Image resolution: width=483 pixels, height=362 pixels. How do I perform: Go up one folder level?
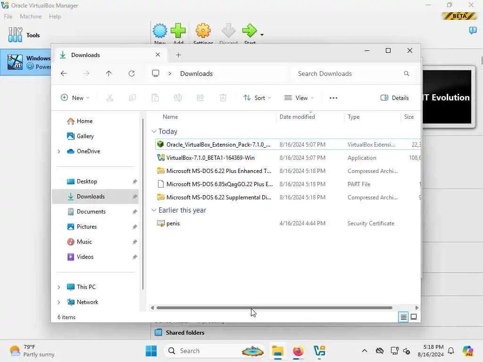(x=109, y=74)
